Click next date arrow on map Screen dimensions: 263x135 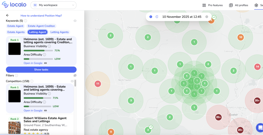[x=207, y=17]
